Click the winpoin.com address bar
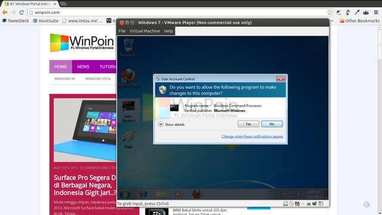 coord(178,12)
